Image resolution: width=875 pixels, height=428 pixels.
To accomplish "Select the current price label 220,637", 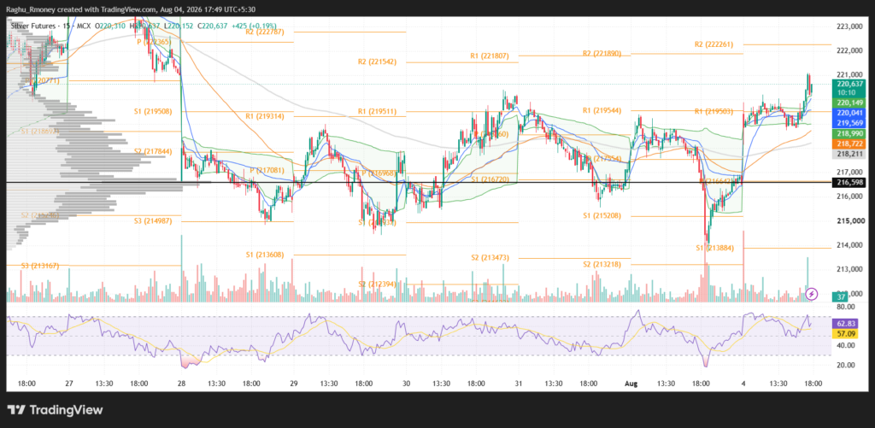I will [x=849, y=84].
